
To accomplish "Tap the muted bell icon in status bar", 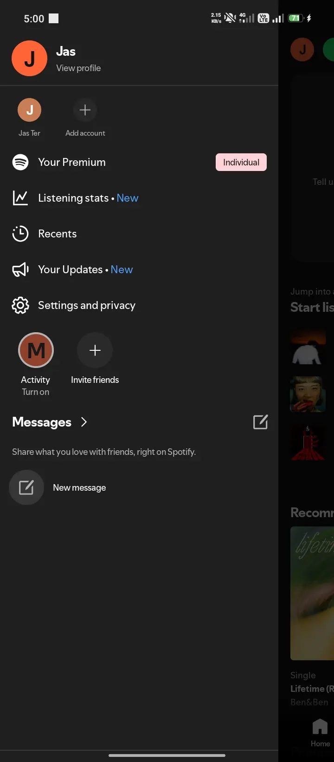I will [230, 18].
